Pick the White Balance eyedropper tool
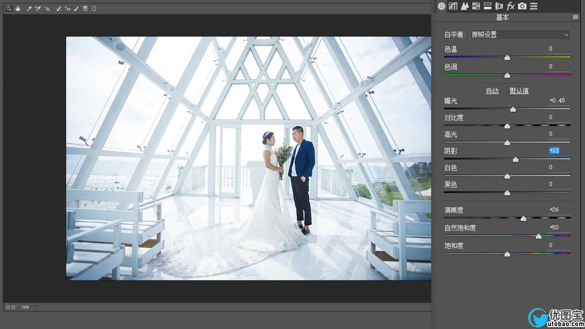The image size is (585, 329). 29,8
